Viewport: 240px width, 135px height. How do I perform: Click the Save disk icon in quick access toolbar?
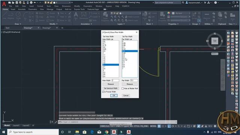[16, 3]
